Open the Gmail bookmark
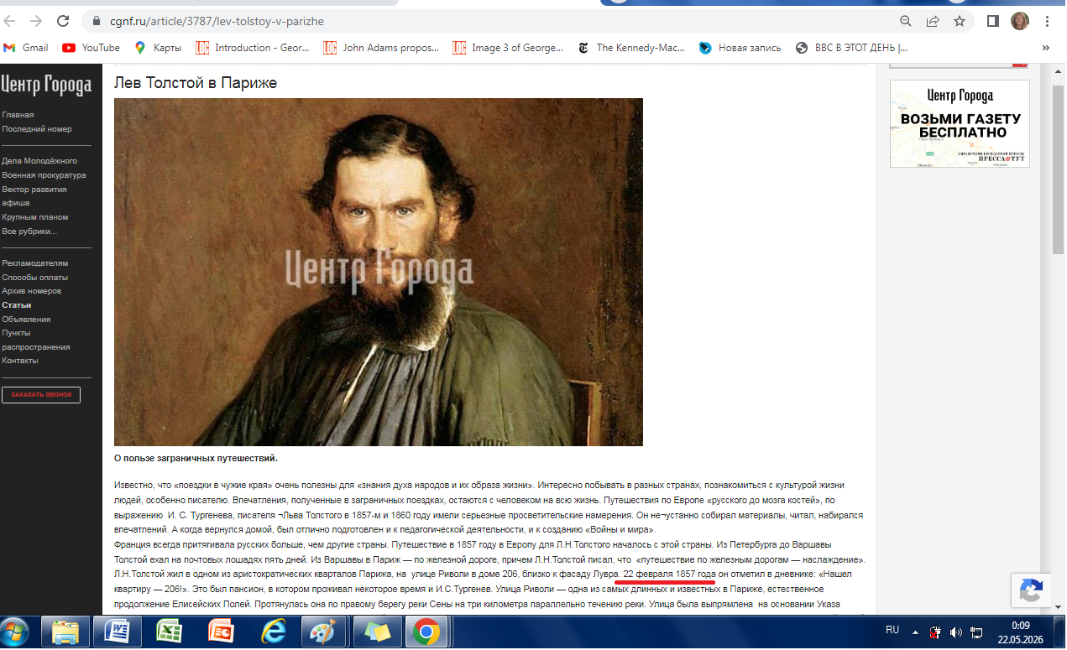Viewport: 1067px width, 650px height. pyautogui.click(x=26, y=48)
